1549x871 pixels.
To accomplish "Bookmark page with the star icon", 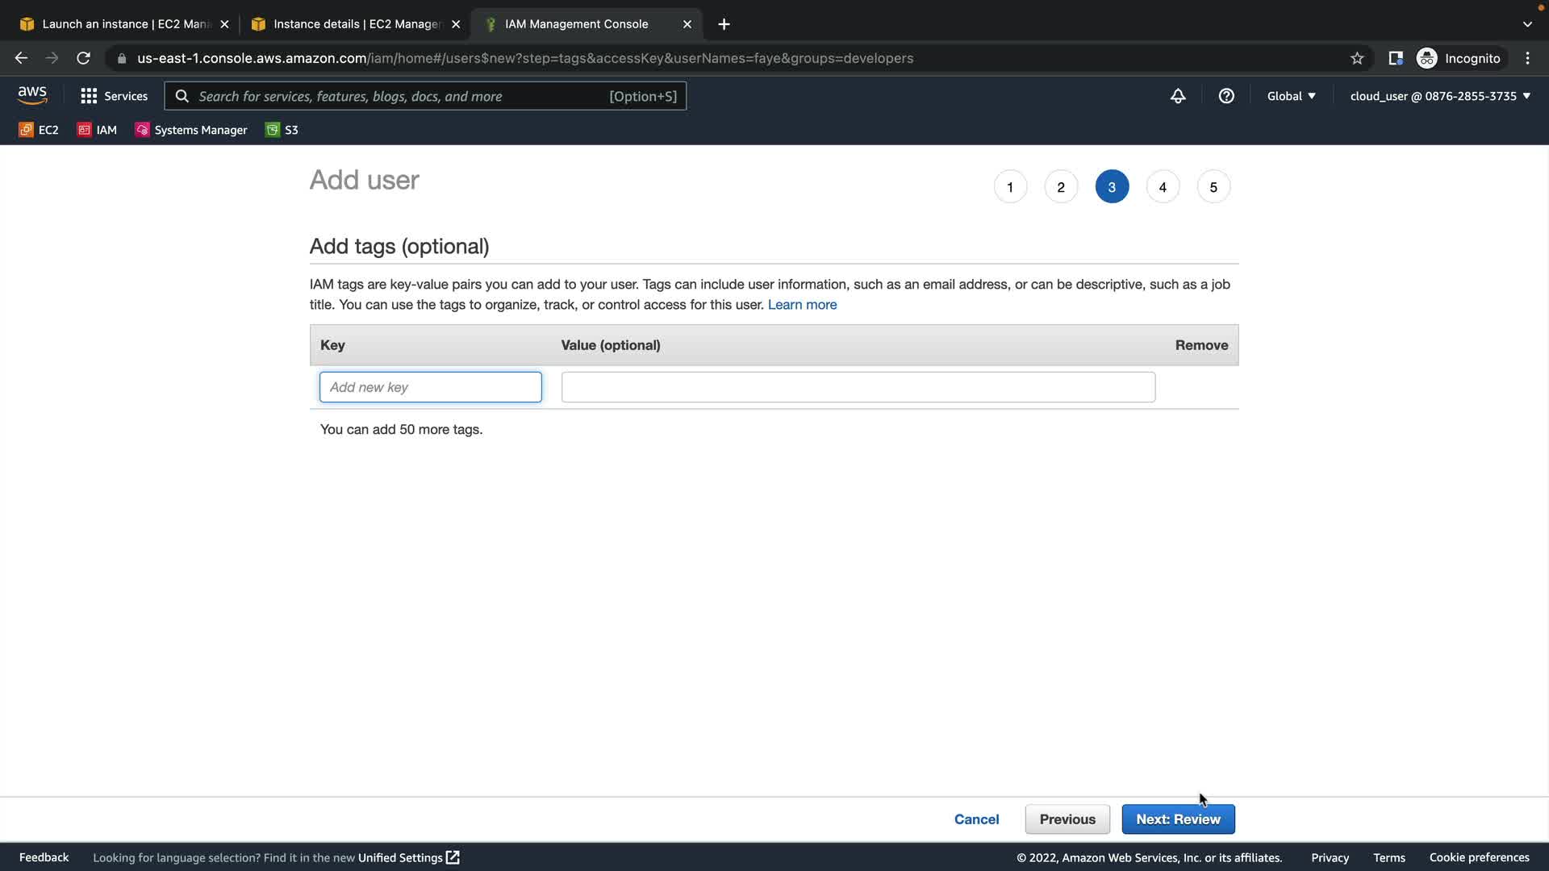I will click(x=1357, y=58).
